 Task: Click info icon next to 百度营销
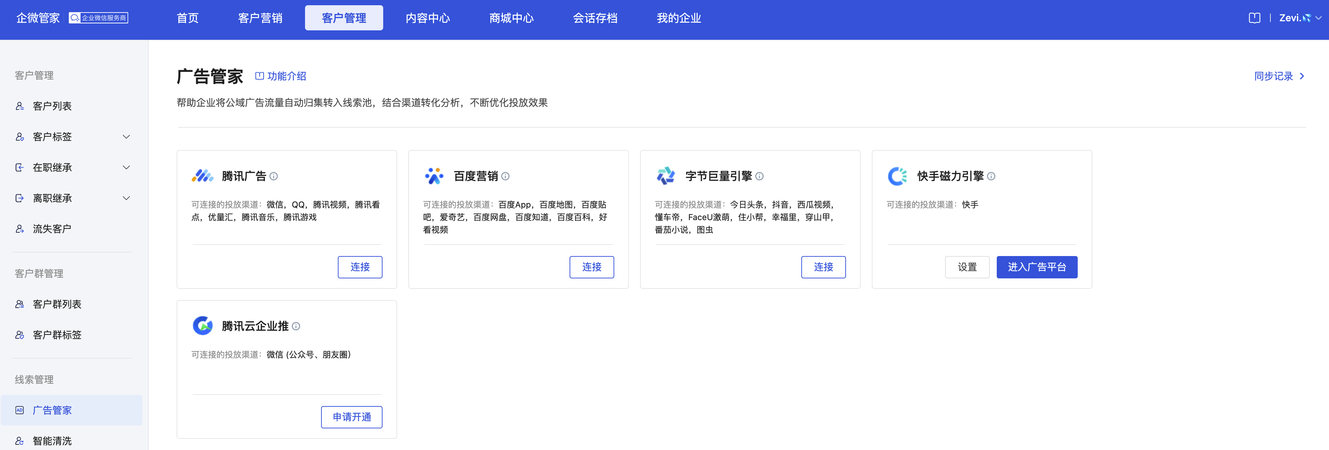point(506,176)
